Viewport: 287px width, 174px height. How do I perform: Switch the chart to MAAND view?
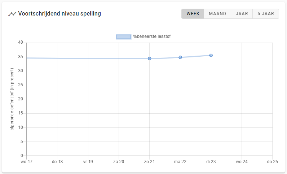[x=217, y=14]
